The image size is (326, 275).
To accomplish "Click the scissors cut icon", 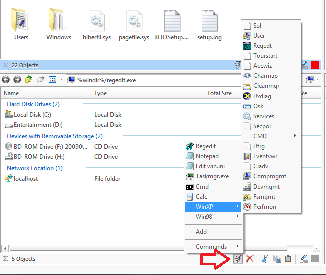I will tap(265, 259).
